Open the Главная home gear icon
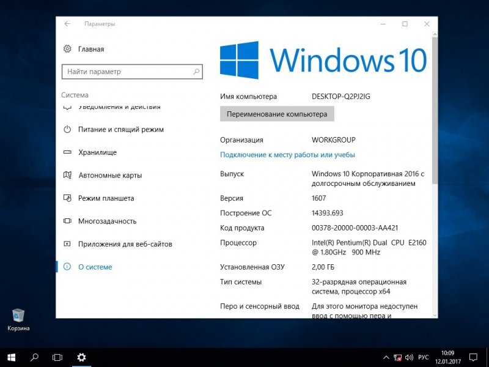Screen dimensions: 489x367 point(67,49)
